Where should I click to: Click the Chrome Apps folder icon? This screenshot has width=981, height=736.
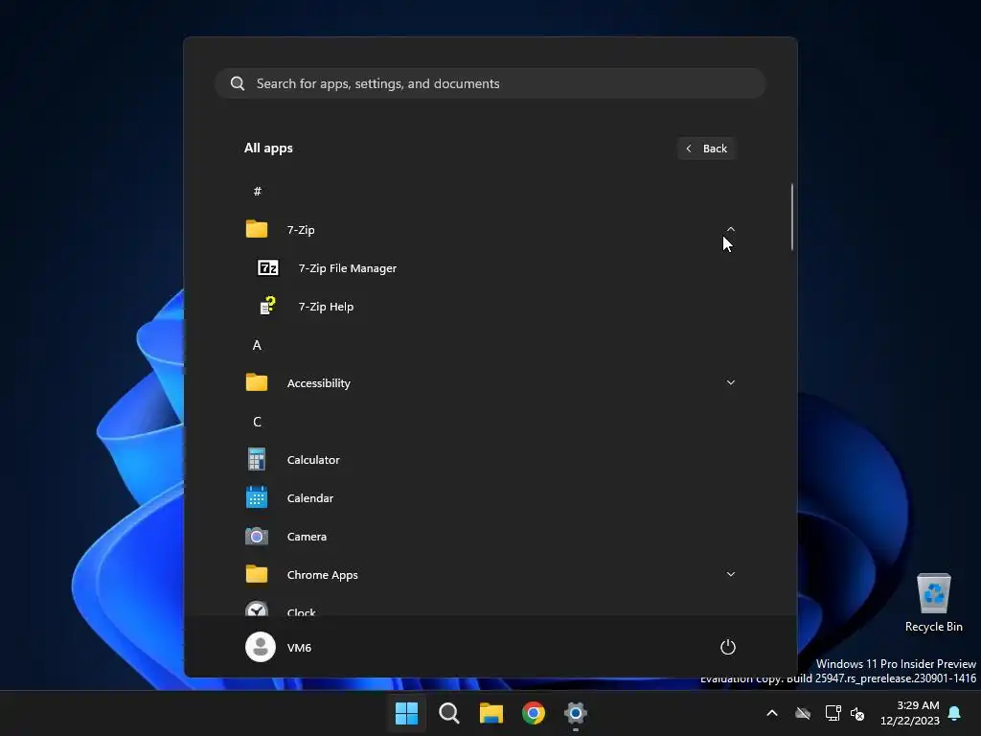257,575
